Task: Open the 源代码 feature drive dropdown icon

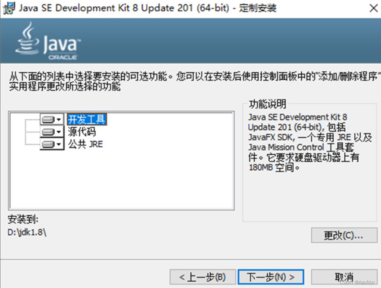Action: coord(52,132)
